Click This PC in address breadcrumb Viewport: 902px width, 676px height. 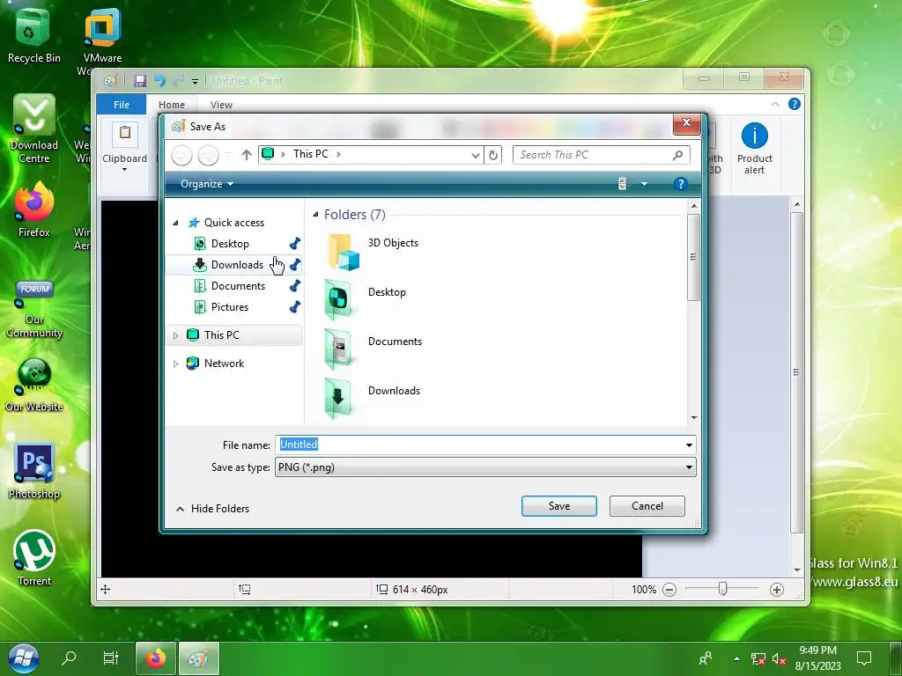[x=310, y=154]
